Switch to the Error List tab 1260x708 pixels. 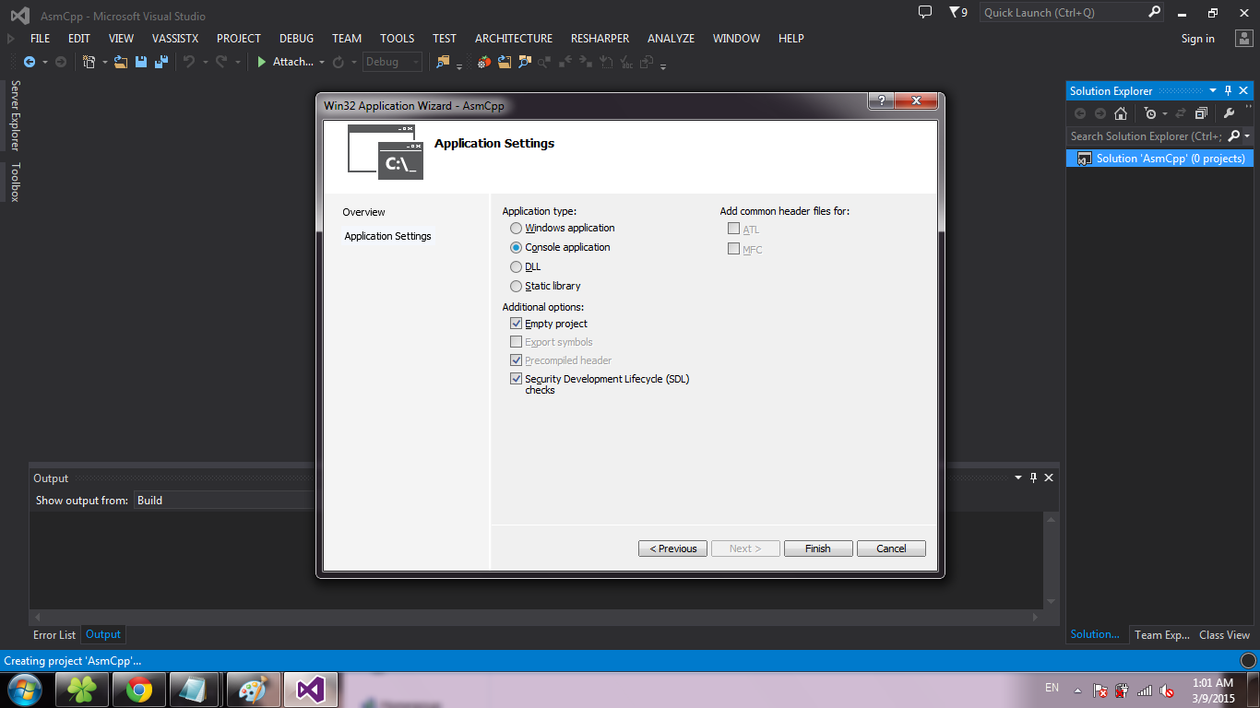pos(54,634)
